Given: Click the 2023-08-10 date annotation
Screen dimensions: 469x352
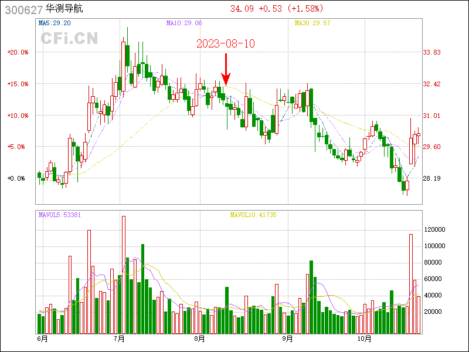Looking at the screenshot, I should (226, 43).
